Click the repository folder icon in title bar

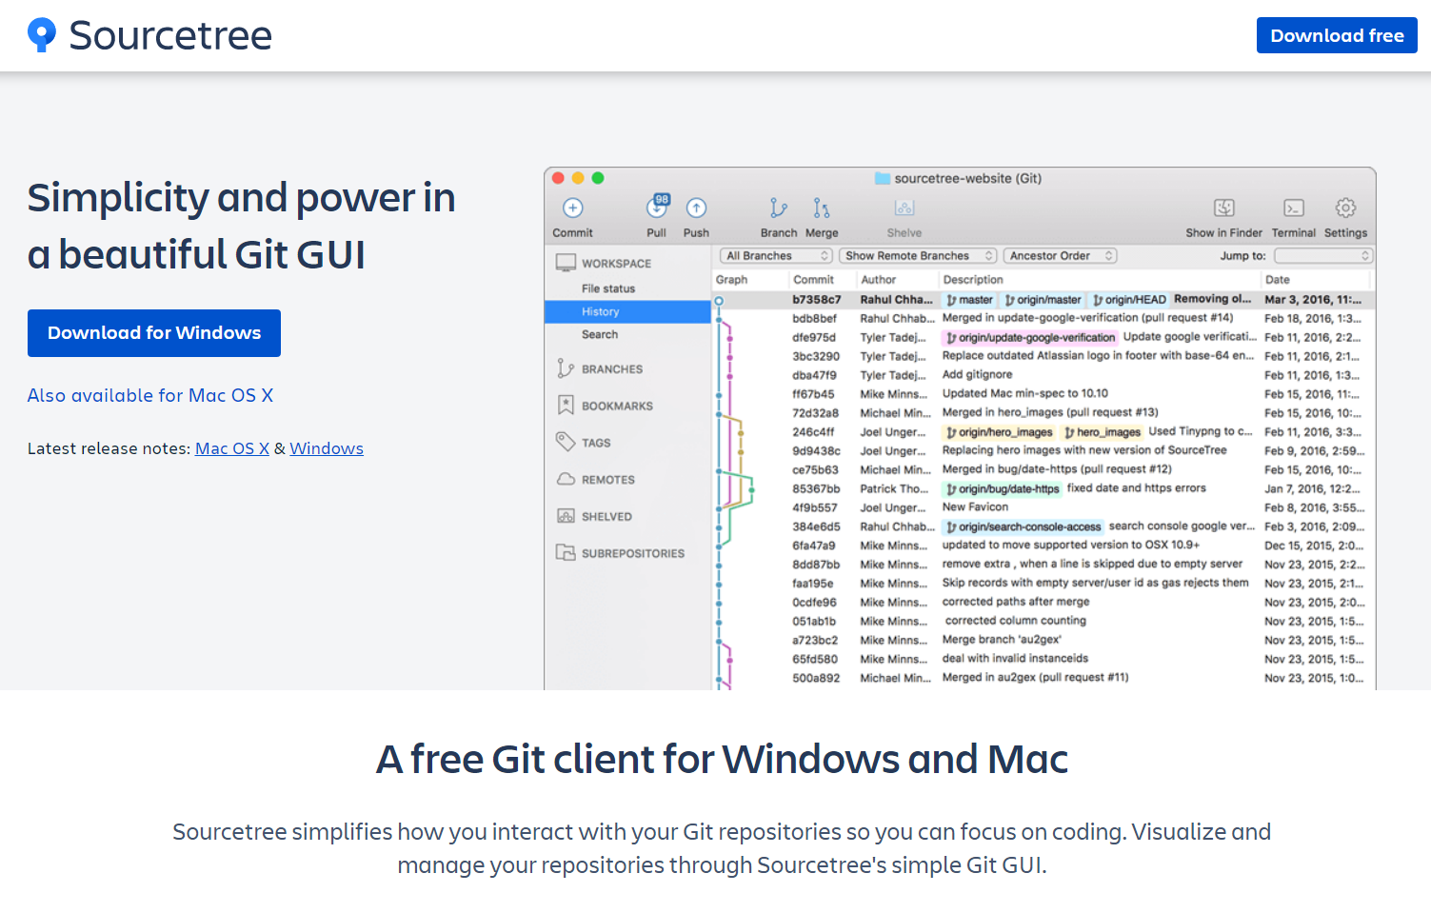tap(883, 178)
